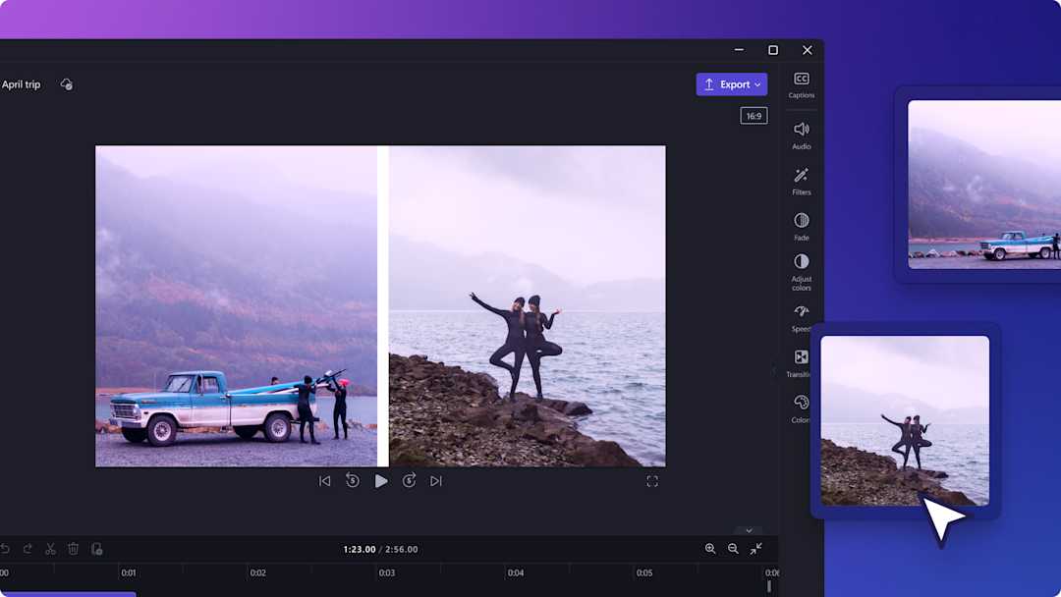Image resolution: width=1061 pixels, height=597 pixels.
Task: Split the clip with the scissors tool
Action: (50, 549)
